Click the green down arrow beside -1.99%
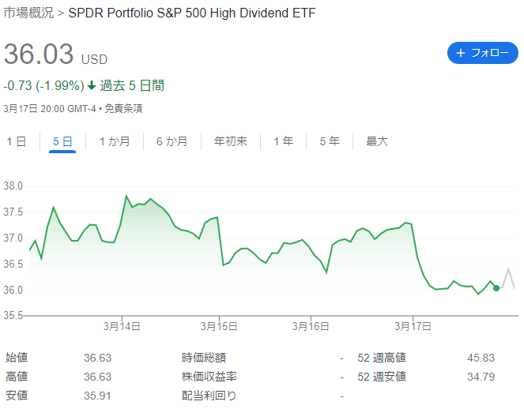The width and height of the screenshot is (524, 409). [x=92, y=86]
